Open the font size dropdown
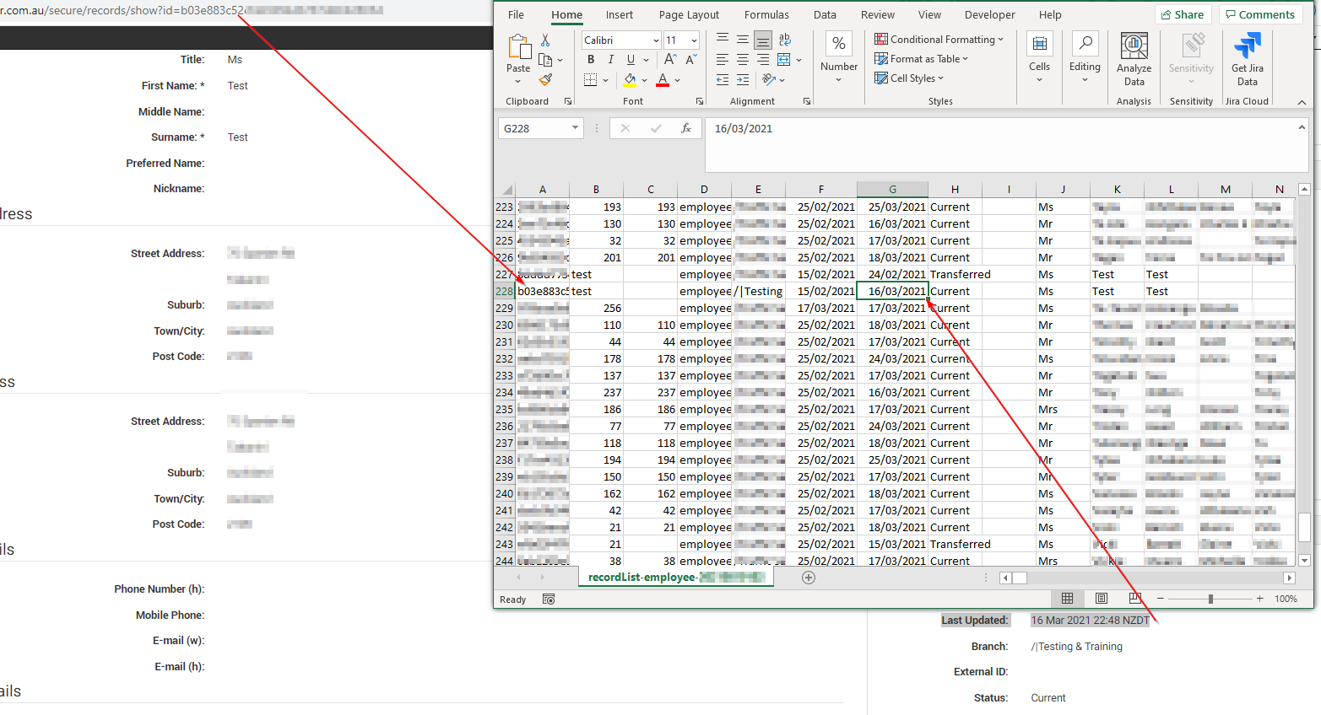Image resolution: width=1321 pixels, height=715 pixels. coord(694,40)
